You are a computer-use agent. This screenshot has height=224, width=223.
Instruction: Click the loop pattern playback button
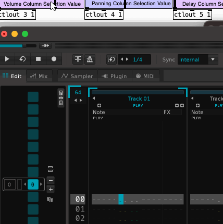(22, 59)
